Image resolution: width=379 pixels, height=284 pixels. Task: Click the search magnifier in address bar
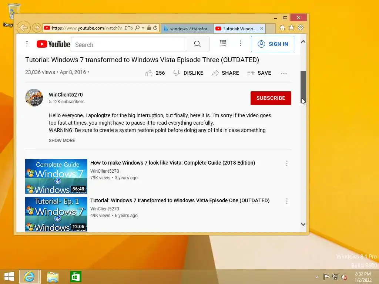pos(137,28)
